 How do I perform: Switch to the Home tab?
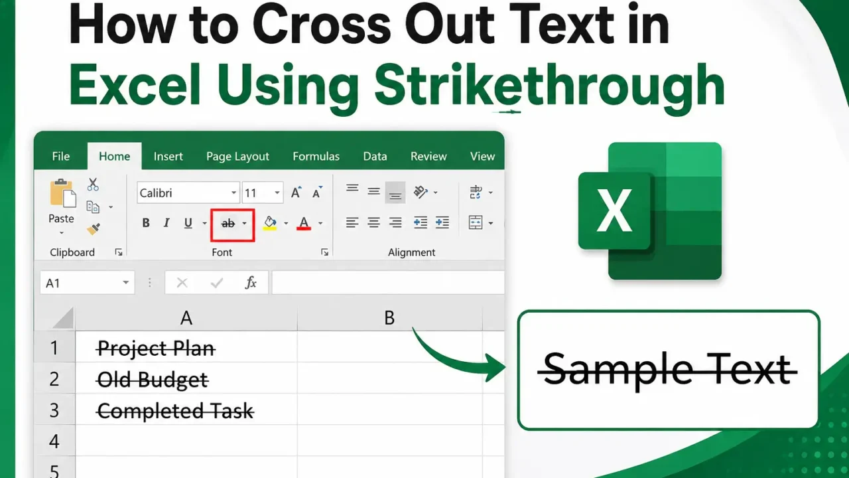tap(114, 156)
